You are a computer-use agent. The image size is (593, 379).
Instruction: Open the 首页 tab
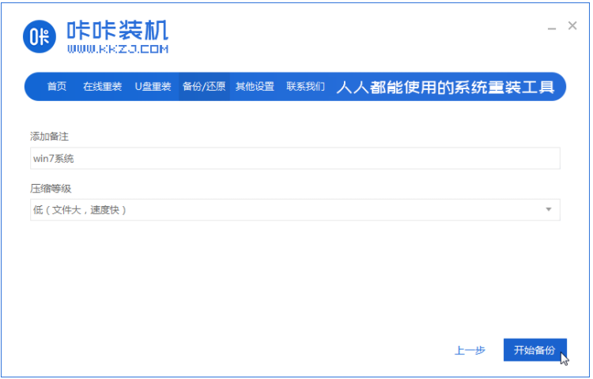pos(57,86)
